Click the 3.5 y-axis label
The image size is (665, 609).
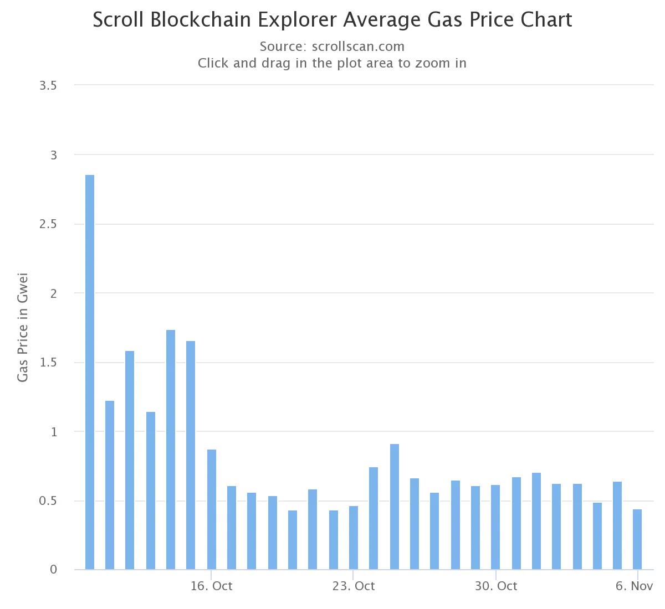coord(49,86)
